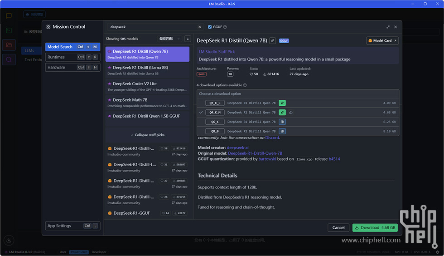Open the Developer terminal sidebar icon
This screenshot has height=256, width=444.
[9, 30]
